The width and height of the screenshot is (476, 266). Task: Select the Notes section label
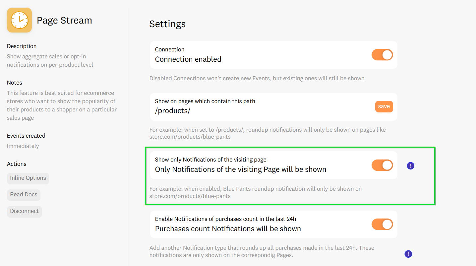point(15,83)
